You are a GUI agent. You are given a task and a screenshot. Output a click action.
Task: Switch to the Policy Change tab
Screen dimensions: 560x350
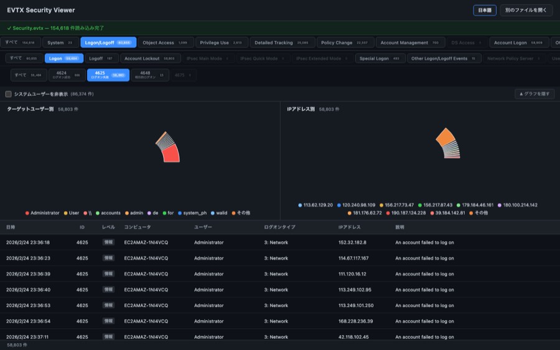pos(345,42)
